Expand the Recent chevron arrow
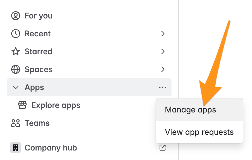The width and height of the screenshot is (252, 160). 163,34
